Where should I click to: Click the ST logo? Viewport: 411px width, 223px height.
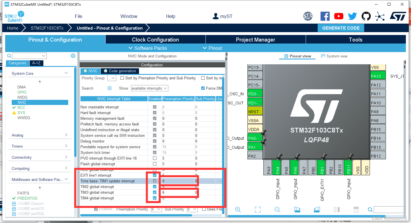click(x=398, y=16)
